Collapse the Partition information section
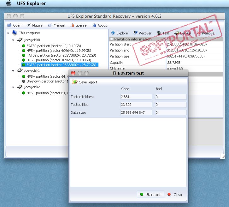 coord(111,39)
